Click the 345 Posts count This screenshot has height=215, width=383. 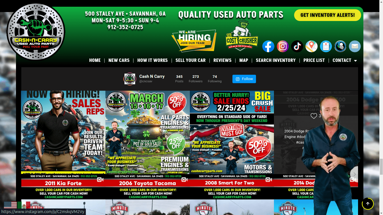point(179,79)
